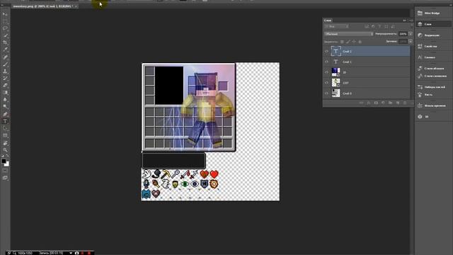The image size is (453, 255).
Task: Open the Стили абзацев panel
Action: [x=434, y=68]
